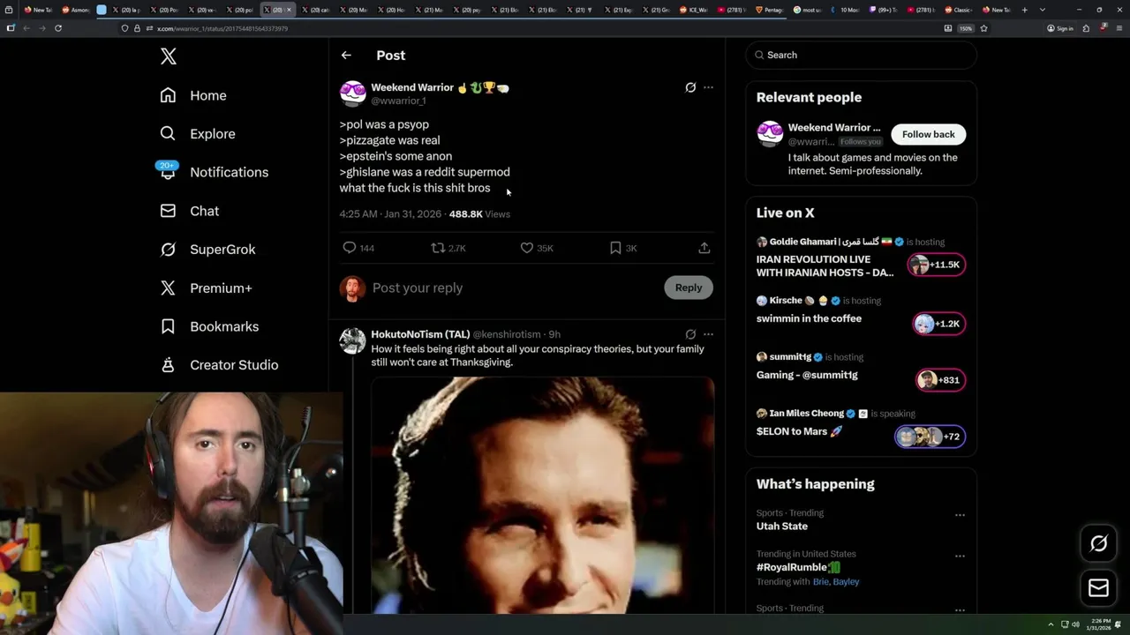Open the floating Grok button
This screenshot has width=1130, height=635.
[x=1099, y=544]
